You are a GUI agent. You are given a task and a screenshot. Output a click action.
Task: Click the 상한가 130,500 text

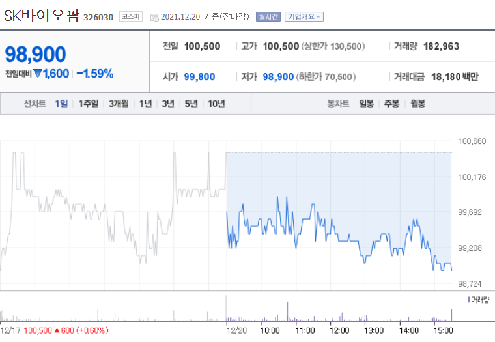pos(333,46)
